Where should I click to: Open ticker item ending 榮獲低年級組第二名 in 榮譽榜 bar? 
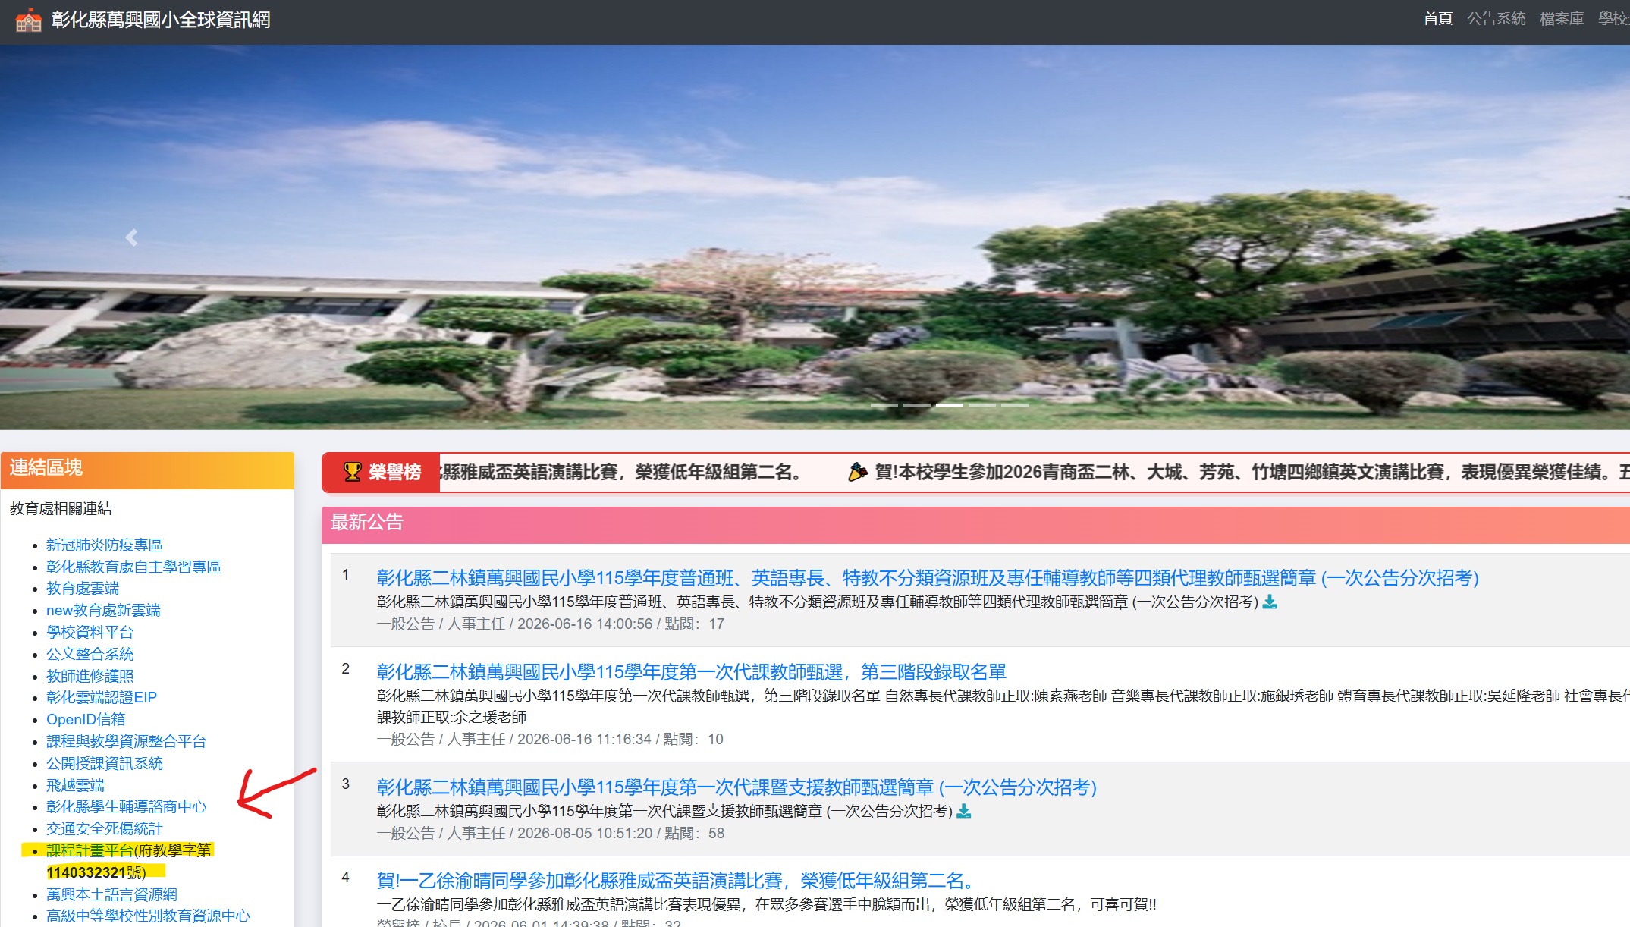(621, 473)
